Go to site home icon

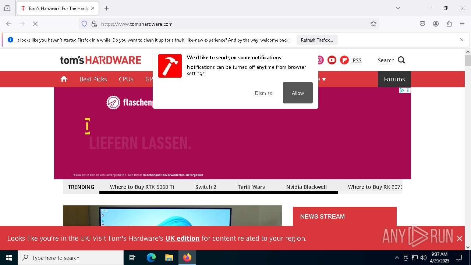(x=64, y=79)
